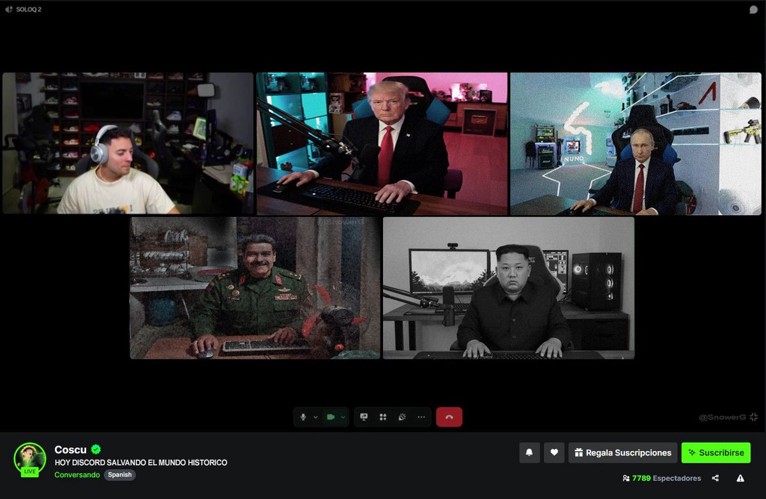Toggle stream notifications with the bell icon
The image size is (766, 499).
click(x=529, y=452)
